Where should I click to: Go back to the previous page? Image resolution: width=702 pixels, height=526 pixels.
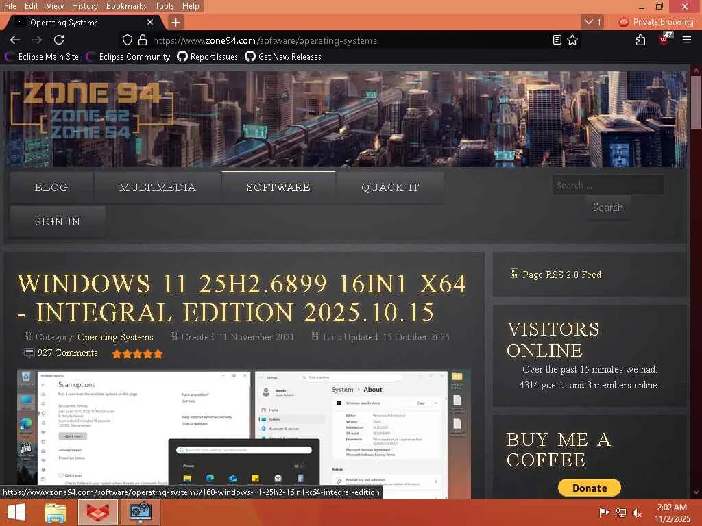click(15, 40)
